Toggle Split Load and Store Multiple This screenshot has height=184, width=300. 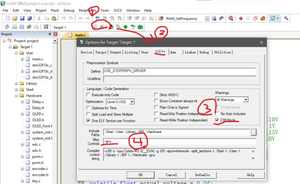coord(88,114)
